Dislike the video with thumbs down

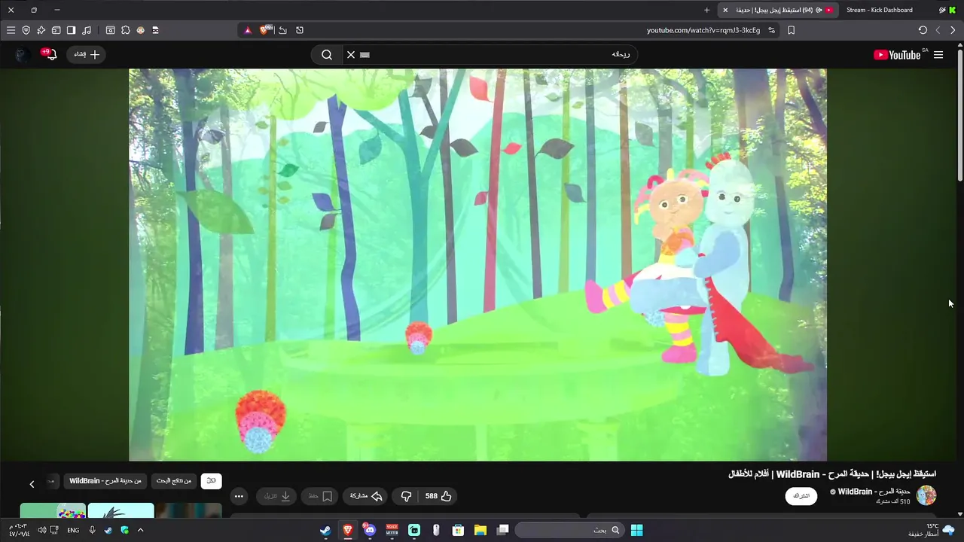click(406, 496)
